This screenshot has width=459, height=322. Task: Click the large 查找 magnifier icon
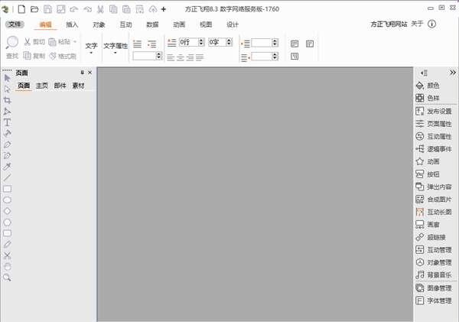coord(12,43)
